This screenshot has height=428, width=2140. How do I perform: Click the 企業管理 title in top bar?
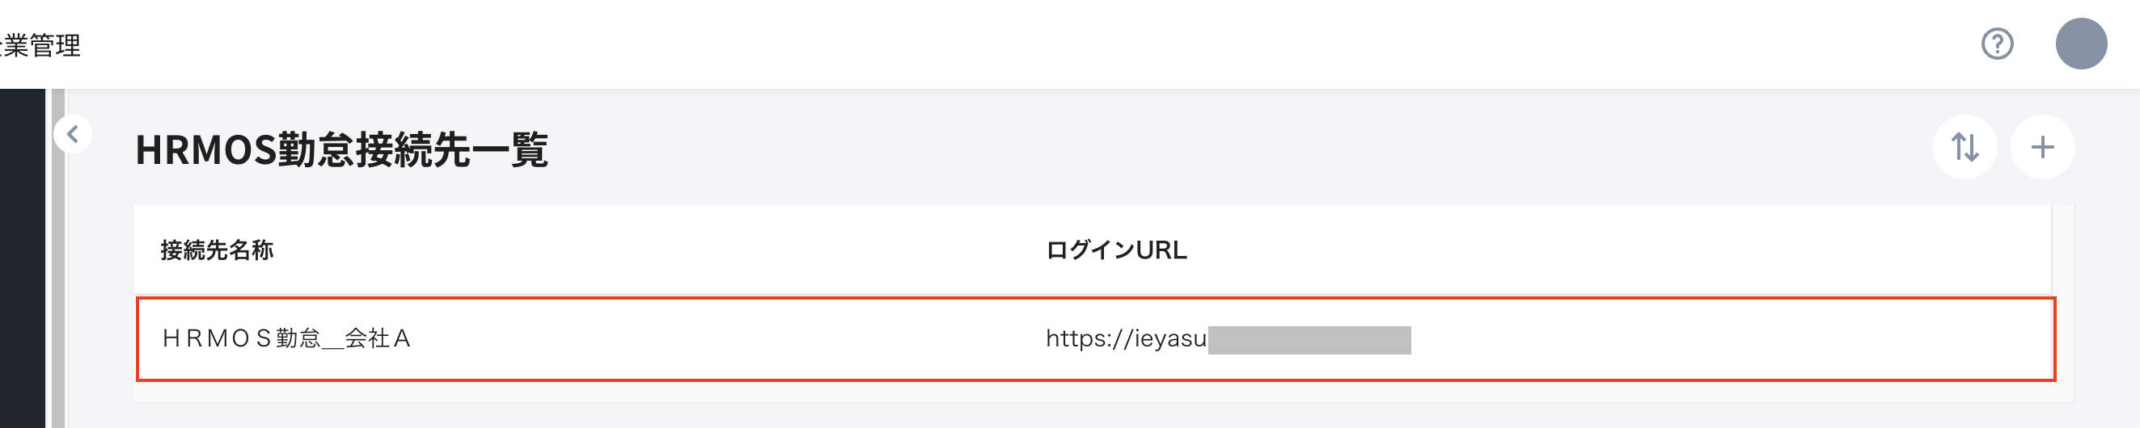coord(41,44)
